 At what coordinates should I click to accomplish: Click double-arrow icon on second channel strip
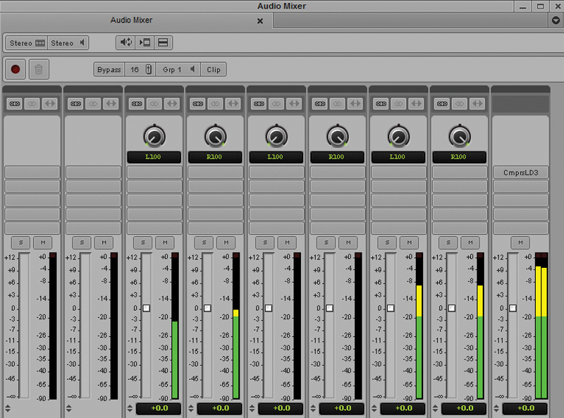pos(111,104)
